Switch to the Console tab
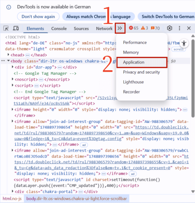This screenshot has height=203, width=195. pos(59,29)
